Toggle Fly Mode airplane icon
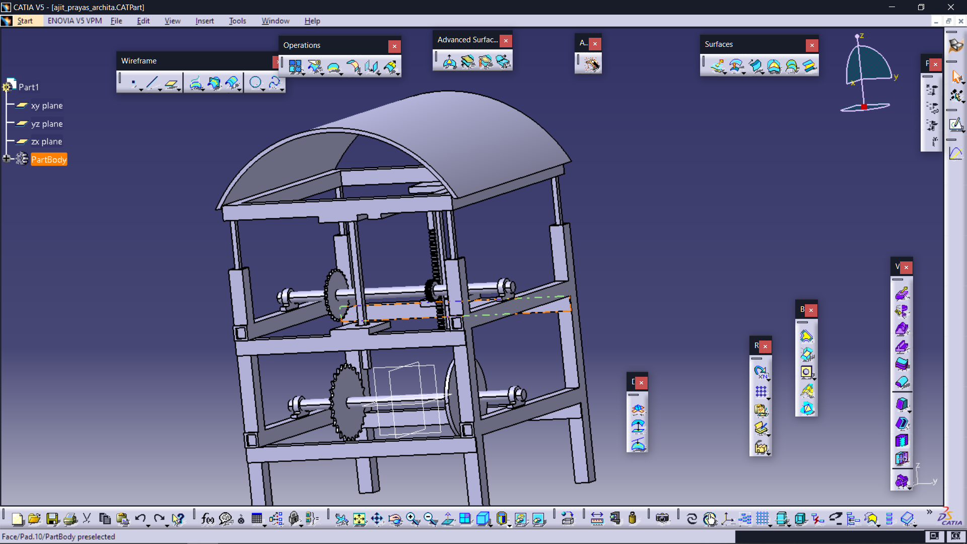Screen dimensions: 967x544 (x=341, y=518)
